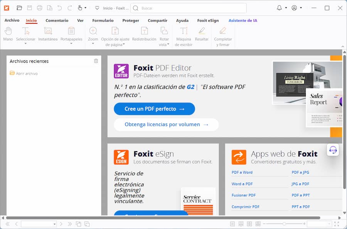
Task: Open the PDF a Word converter link
Action: tap(242, 172)
